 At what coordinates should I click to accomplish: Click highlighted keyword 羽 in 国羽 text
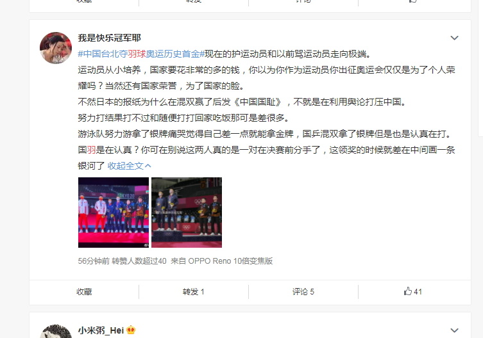[91, 150]
